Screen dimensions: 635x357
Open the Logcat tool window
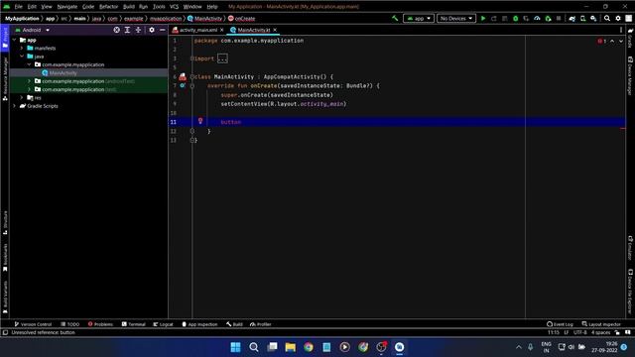point(163,324)
